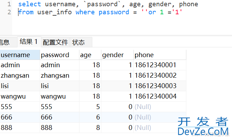This screenshot has width=232, height=139.
Task: Select the gender column header
Action: click(117, 55)
